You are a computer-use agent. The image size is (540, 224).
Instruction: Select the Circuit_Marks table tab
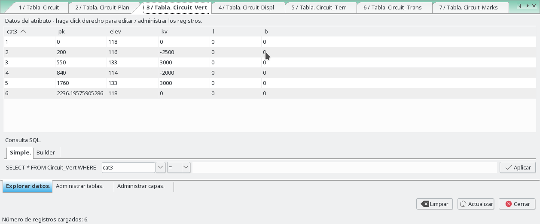coord(468,8)
